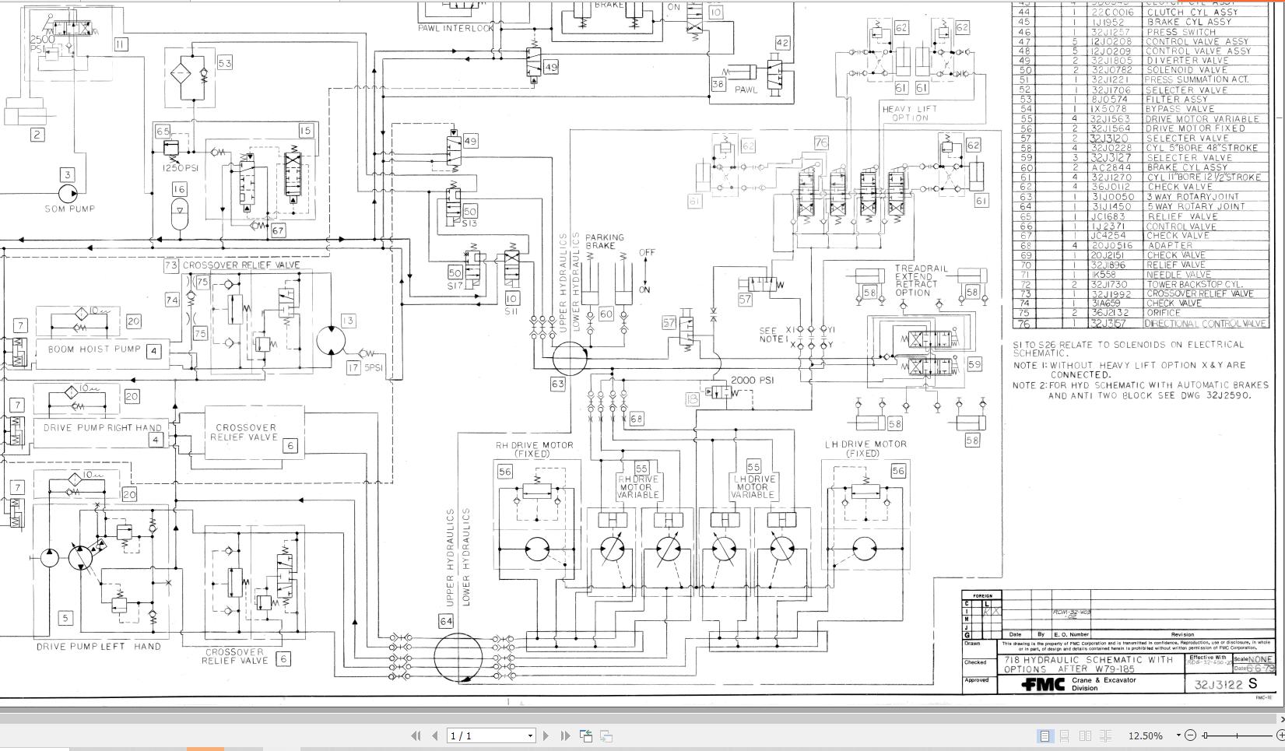Click the parts list row 5 WAY ROTARY JOINT

pyautogui.click(x=1140, y=206)
